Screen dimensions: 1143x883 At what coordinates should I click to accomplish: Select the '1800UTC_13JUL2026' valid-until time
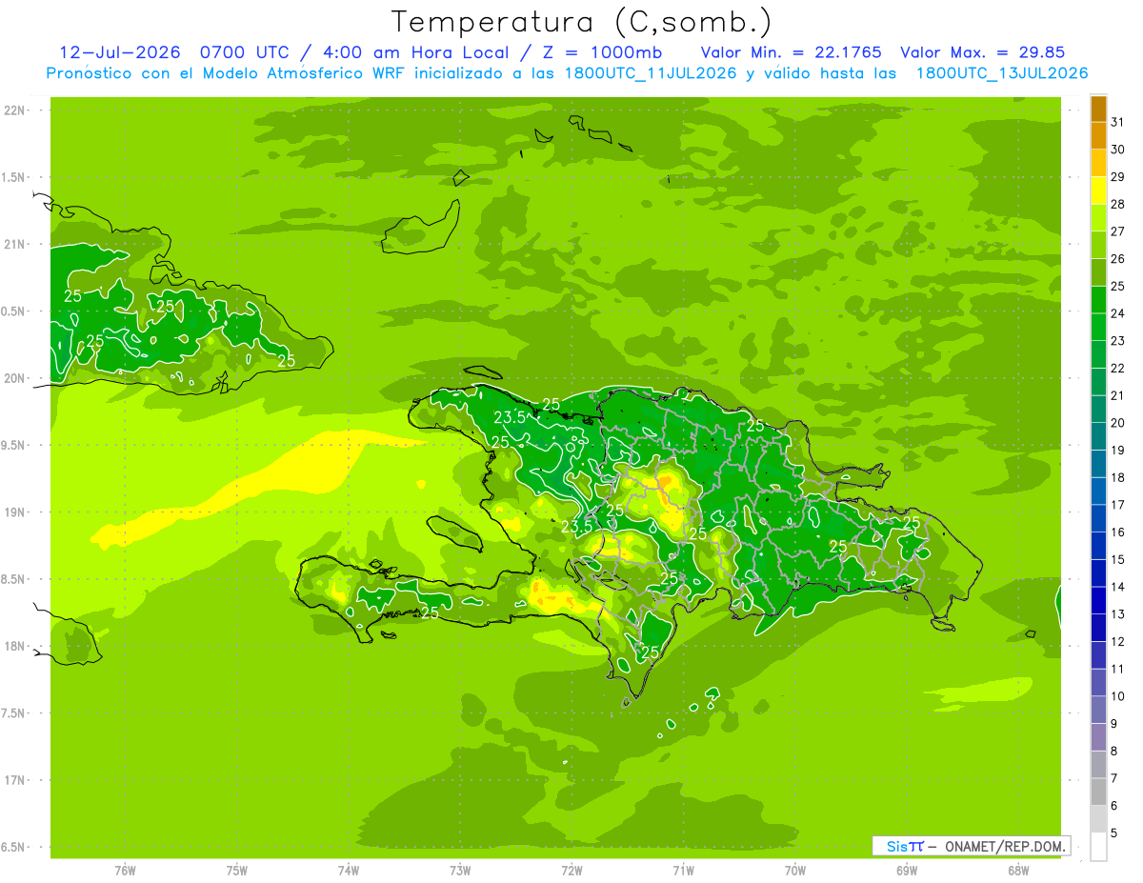(1002, 73)
